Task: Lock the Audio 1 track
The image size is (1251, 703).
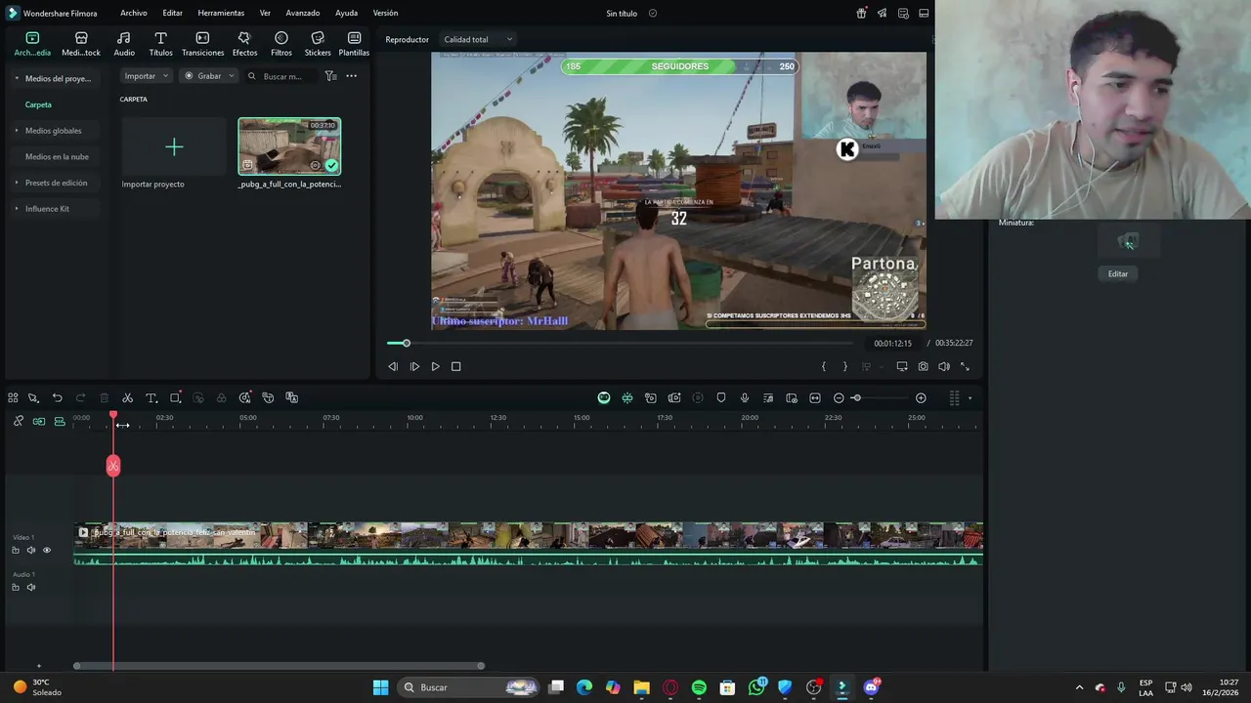Action: pos(16,587)
